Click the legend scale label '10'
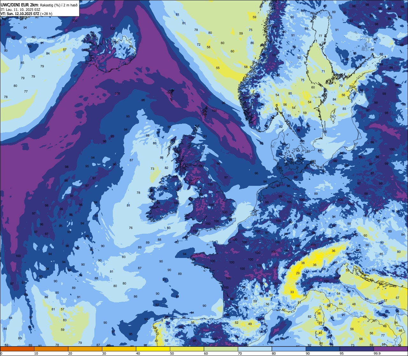The width and height of the screenshot is (408, 356). click(36, 353)
